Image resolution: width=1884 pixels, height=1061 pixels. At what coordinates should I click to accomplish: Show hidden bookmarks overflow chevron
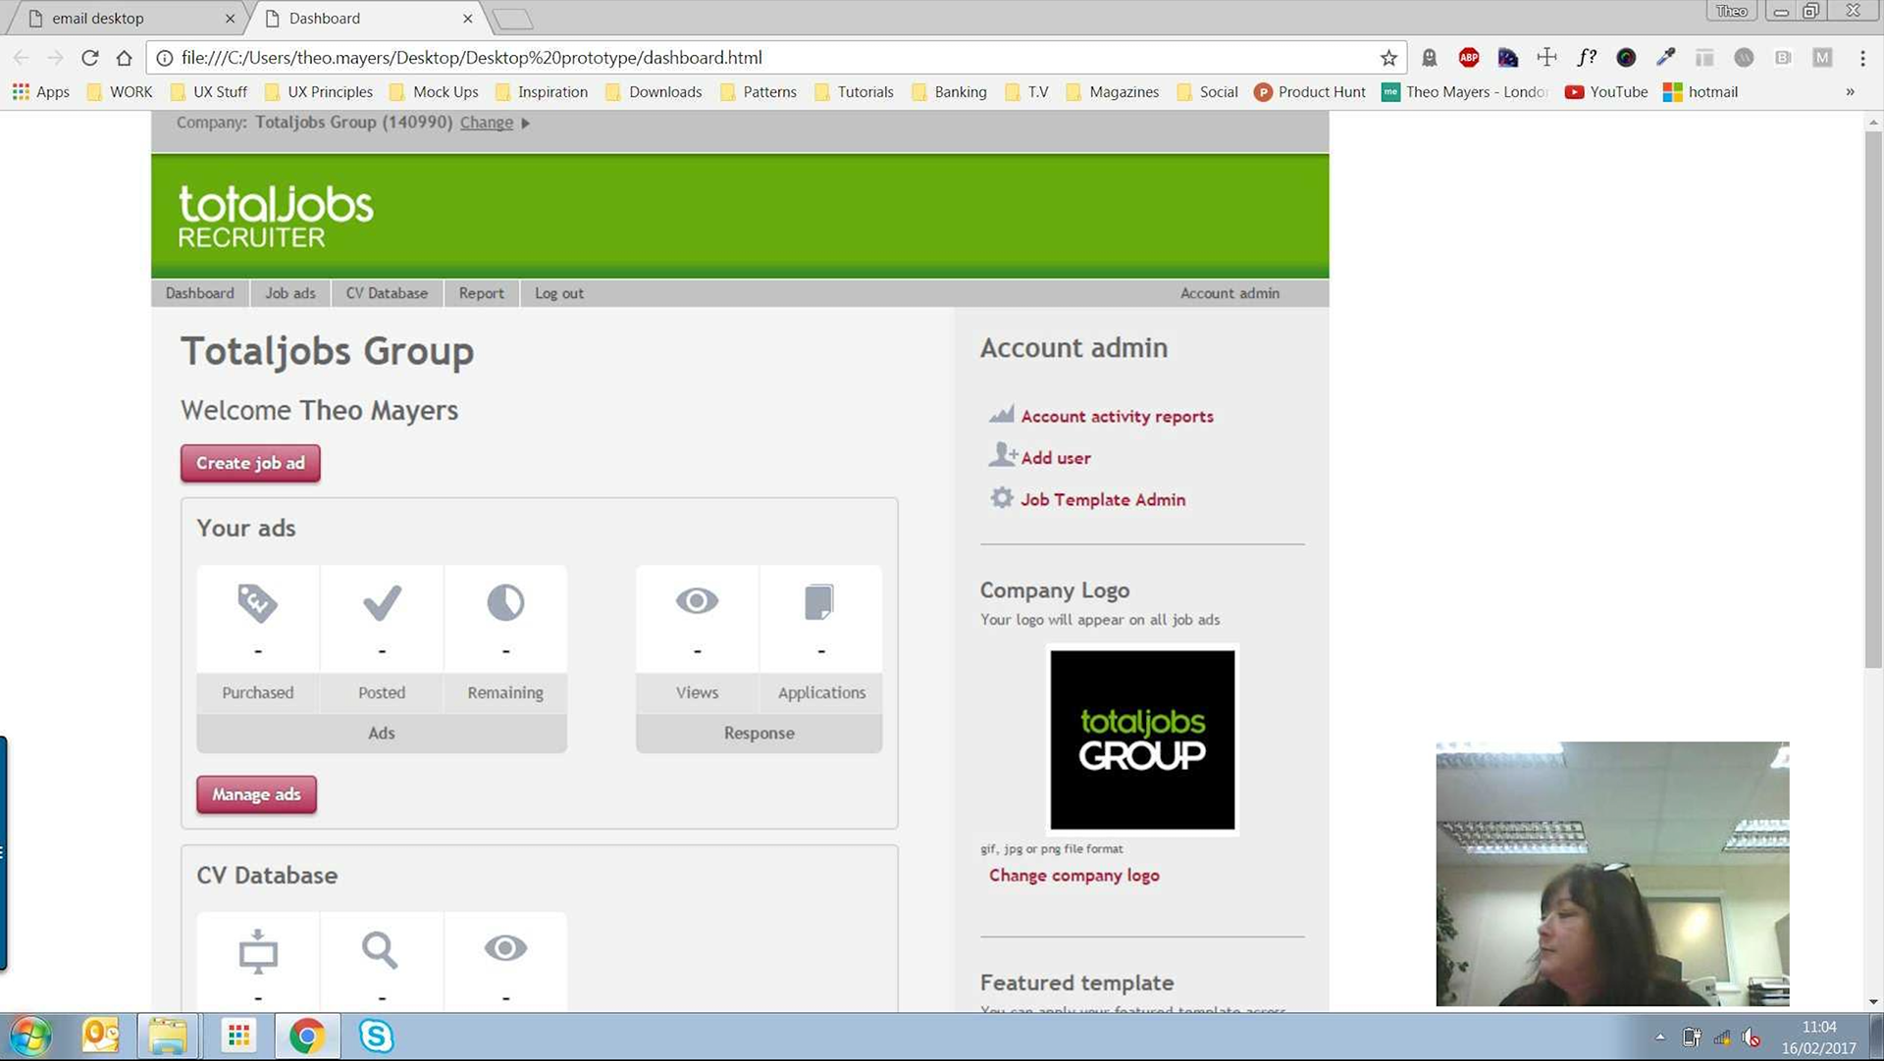pos(1850,92)
